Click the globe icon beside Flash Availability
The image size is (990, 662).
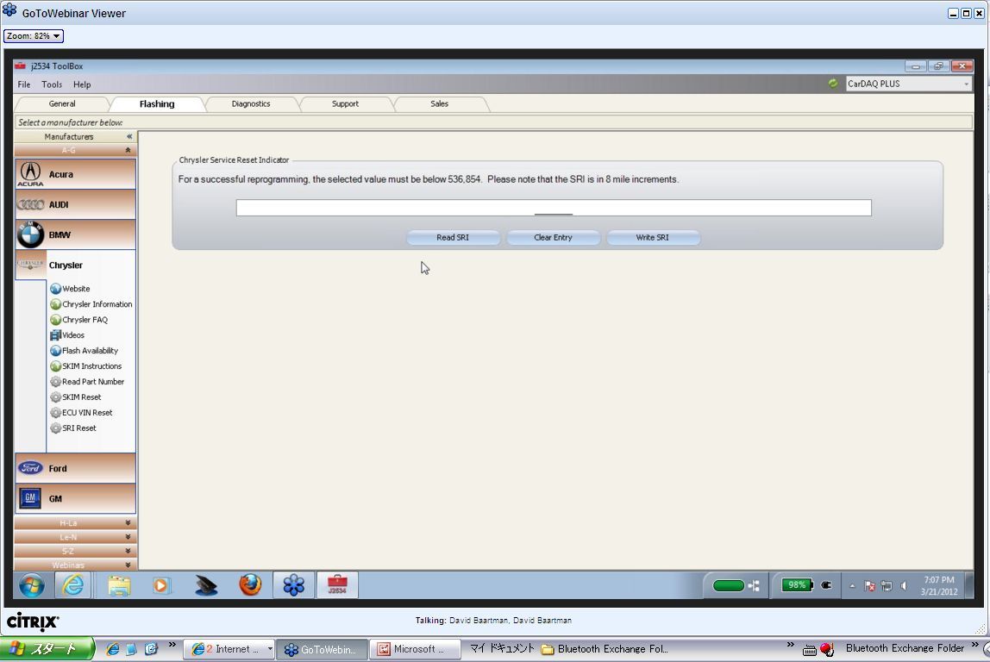click(55, 350)
